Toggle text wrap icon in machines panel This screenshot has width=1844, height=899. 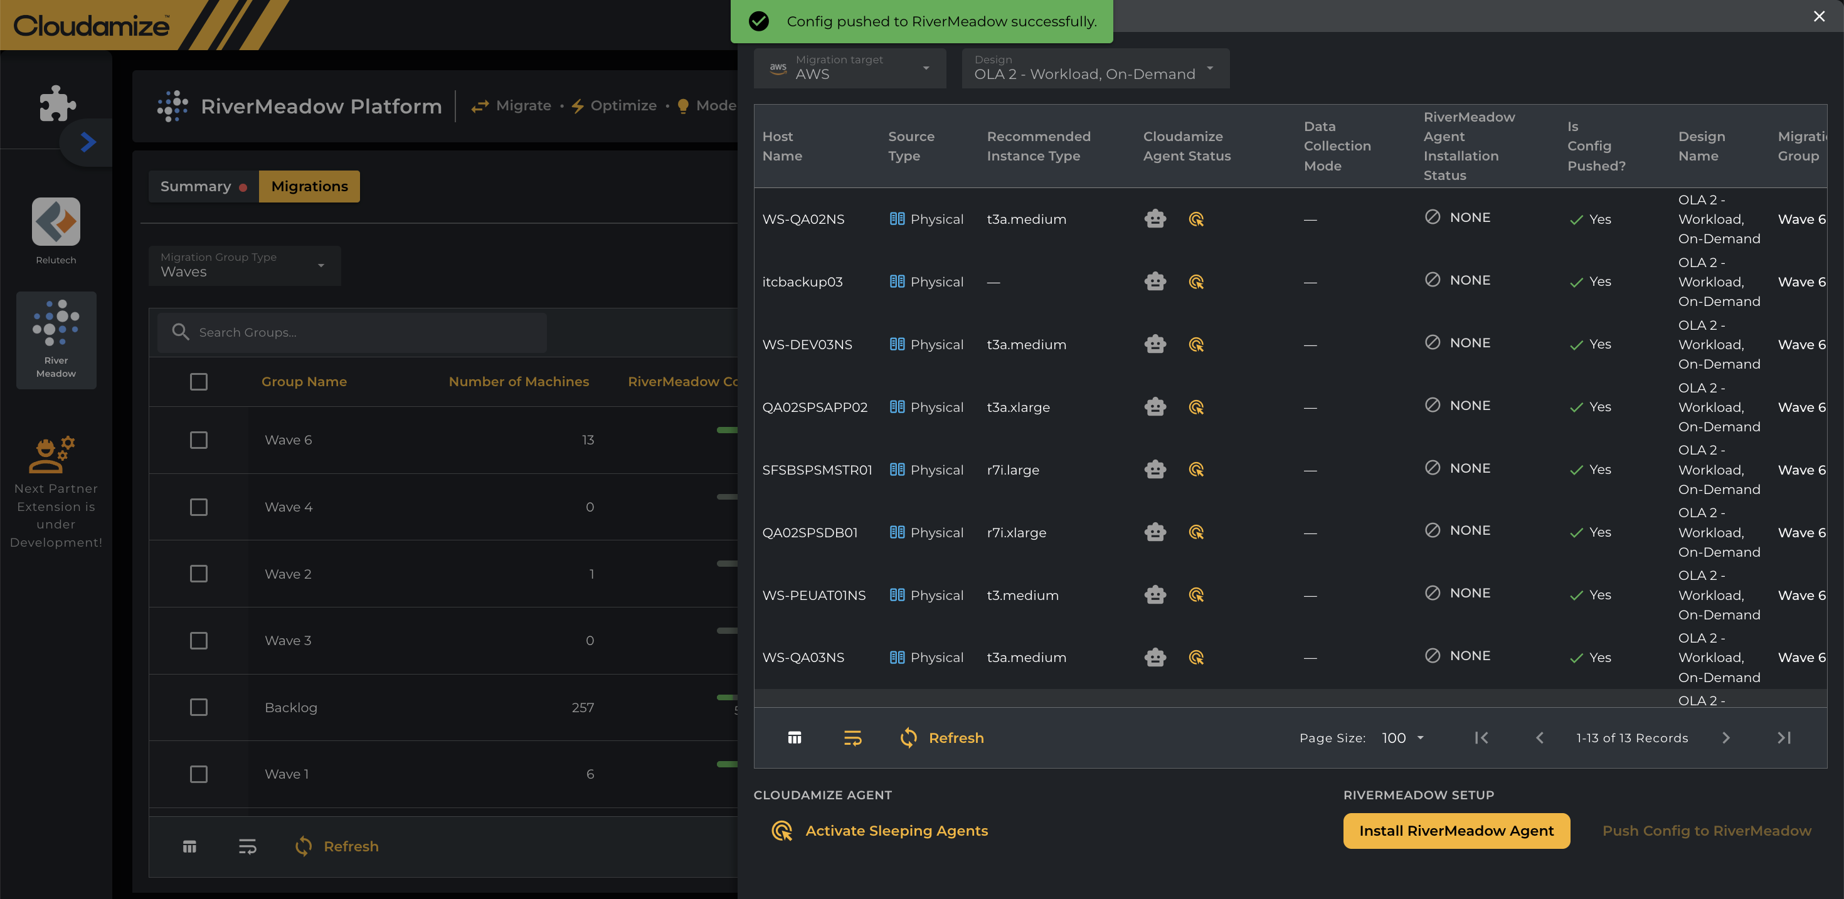coord(852,738)
